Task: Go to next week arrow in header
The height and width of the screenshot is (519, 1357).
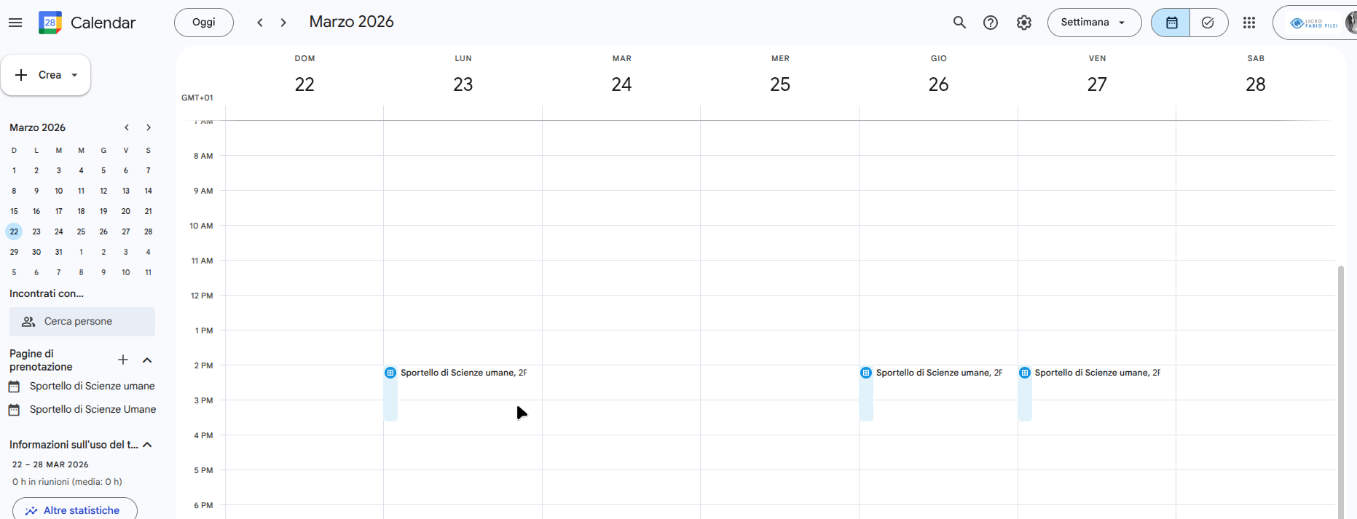Action: click(x=283, y=23)
